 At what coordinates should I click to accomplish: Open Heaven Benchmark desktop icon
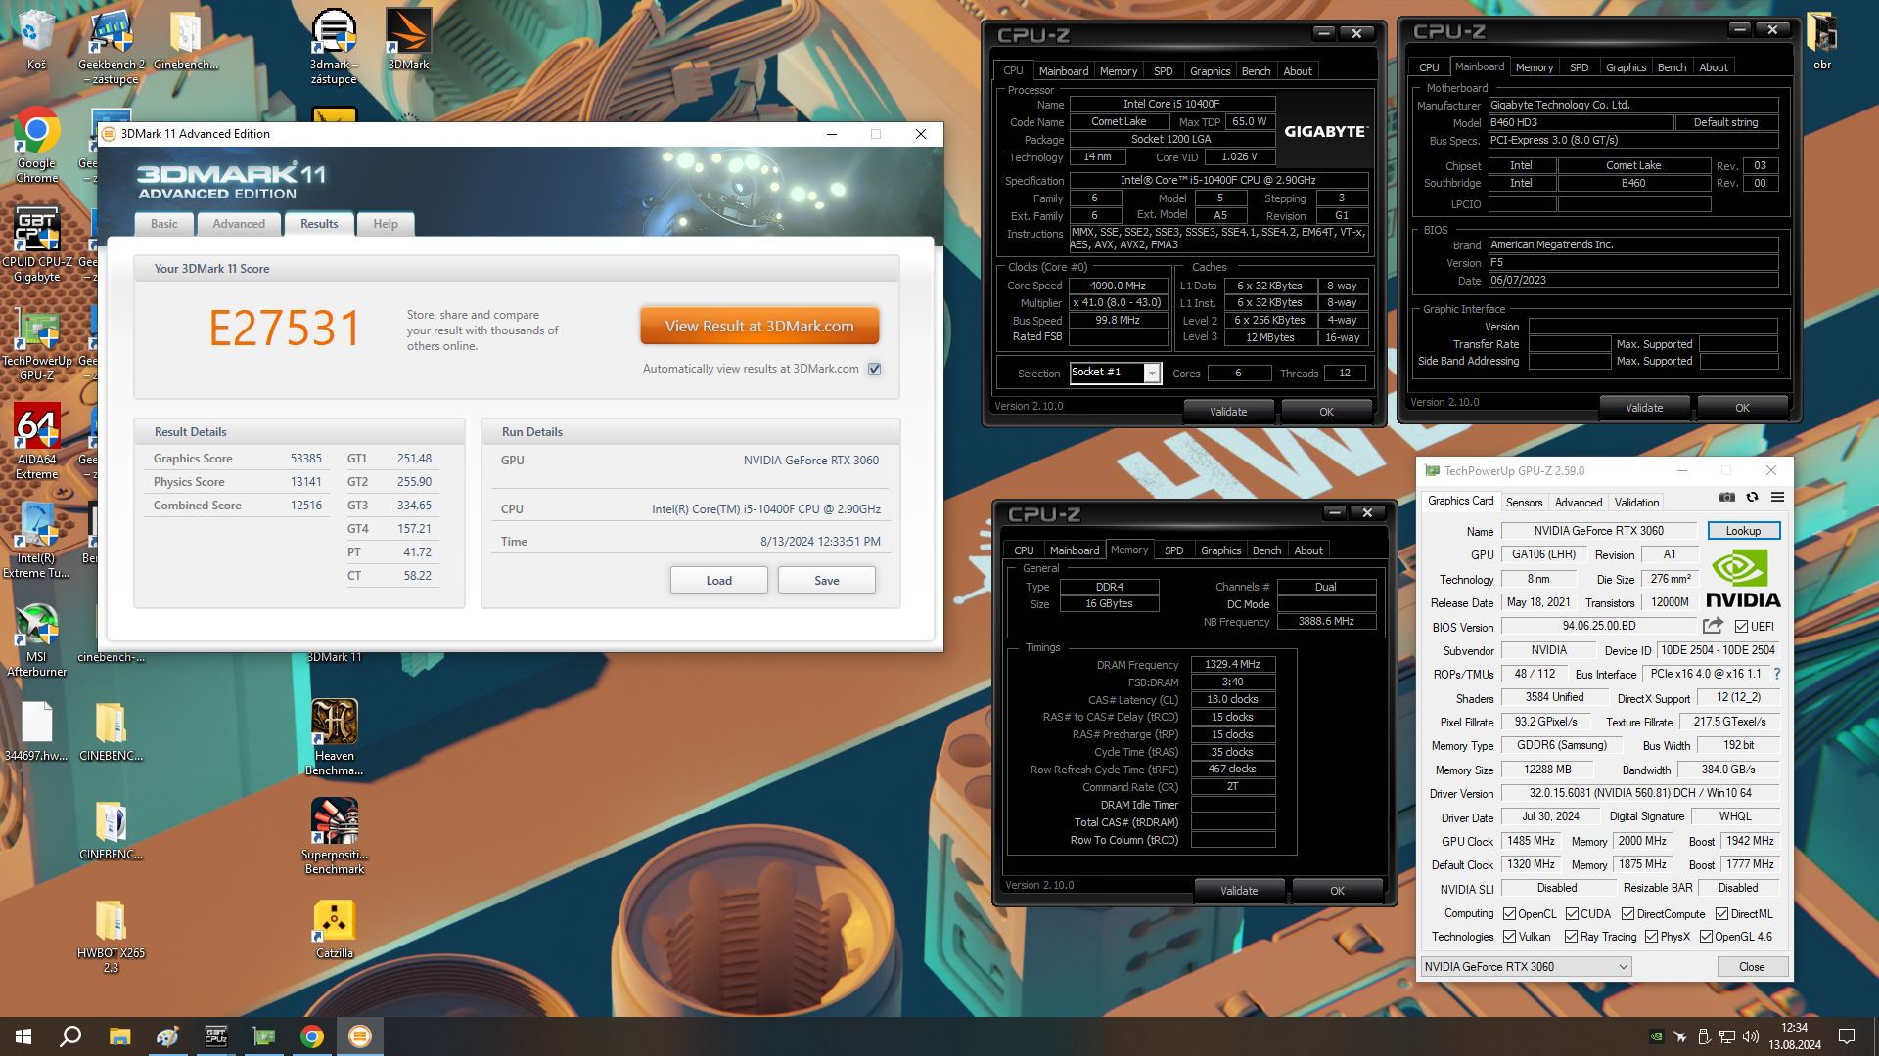coord(334,738)
